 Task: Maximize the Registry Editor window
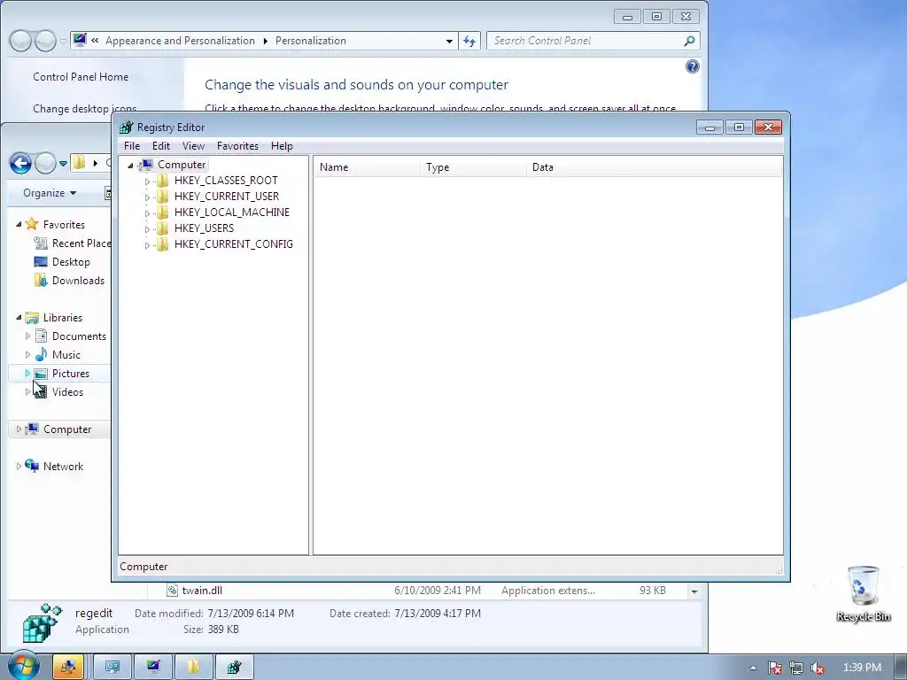click(x=739, y=127)
